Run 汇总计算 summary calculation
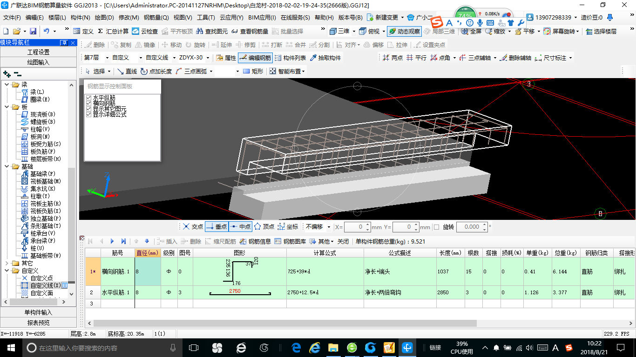Viewport: 636px width, 357px height. pyautogui.click(x=113, y=31)
